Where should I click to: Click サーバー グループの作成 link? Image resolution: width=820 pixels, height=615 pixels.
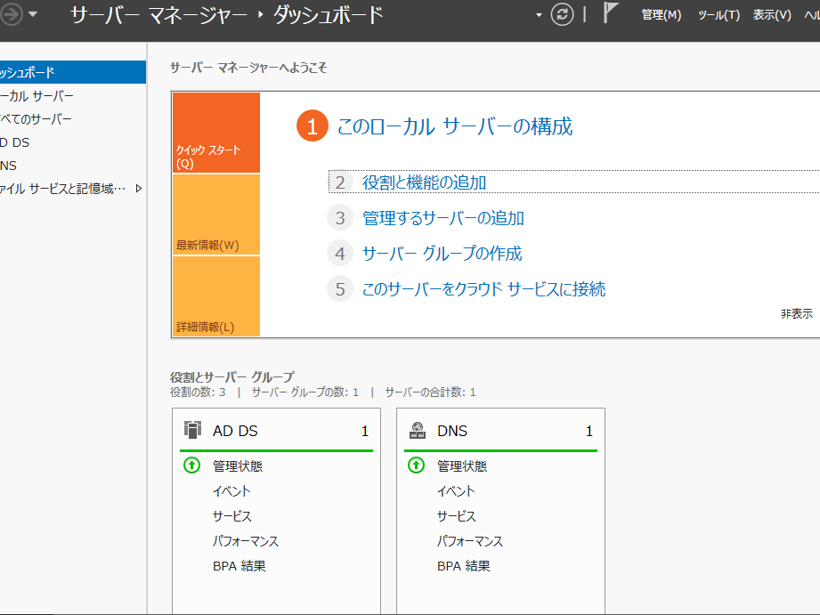click(442, 254)
